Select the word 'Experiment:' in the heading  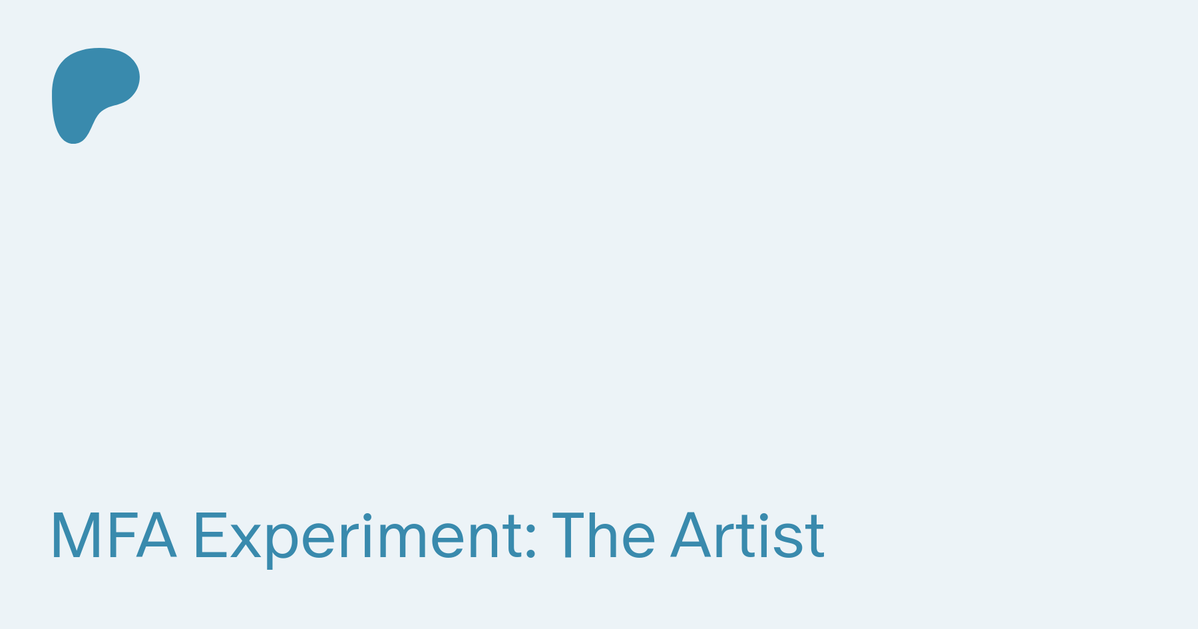click(x=365, y=538)
